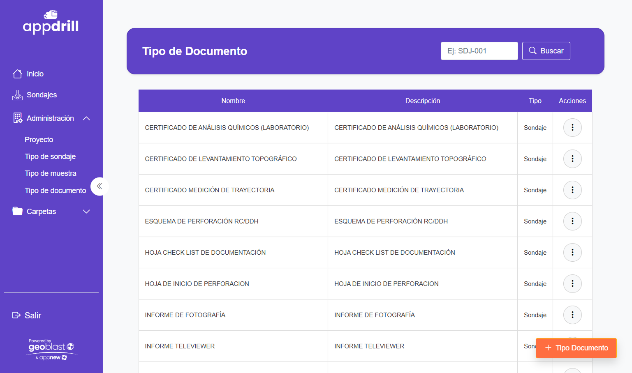Click the plus icon on Tipo Documento button

(x=548, y=348)
